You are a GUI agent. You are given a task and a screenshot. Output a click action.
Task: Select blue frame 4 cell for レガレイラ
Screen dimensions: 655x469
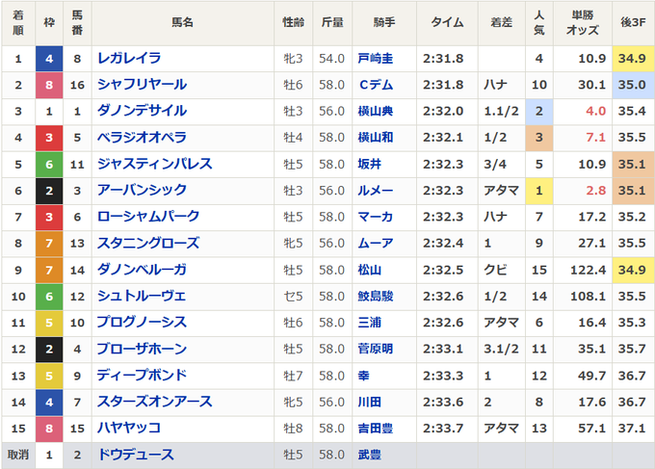point(49,59)
